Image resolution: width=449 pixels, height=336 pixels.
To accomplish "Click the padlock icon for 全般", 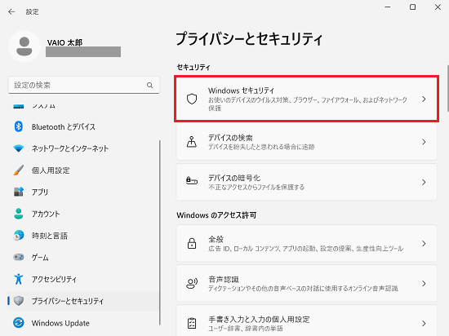I will coord(192,243).
